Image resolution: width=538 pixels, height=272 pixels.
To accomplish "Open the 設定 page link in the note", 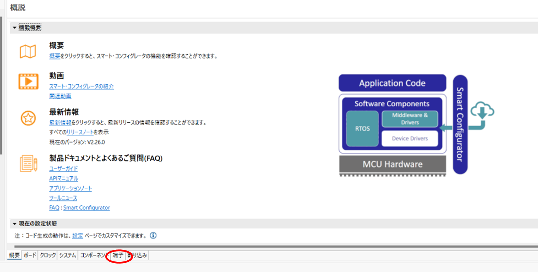I will coord(78,236).
